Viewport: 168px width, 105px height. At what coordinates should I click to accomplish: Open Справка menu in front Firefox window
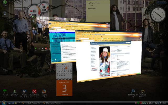97,32
